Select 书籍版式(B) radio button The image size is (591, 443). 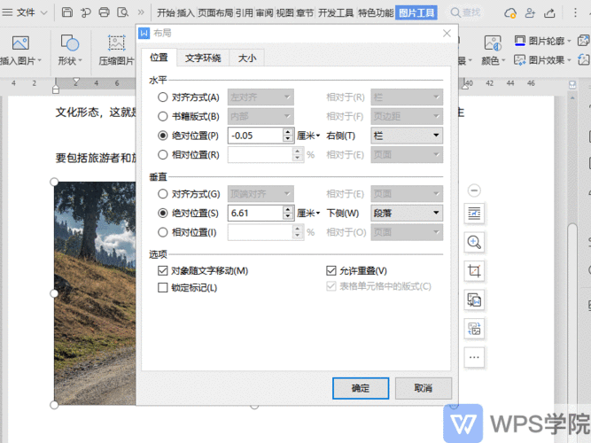162,116
